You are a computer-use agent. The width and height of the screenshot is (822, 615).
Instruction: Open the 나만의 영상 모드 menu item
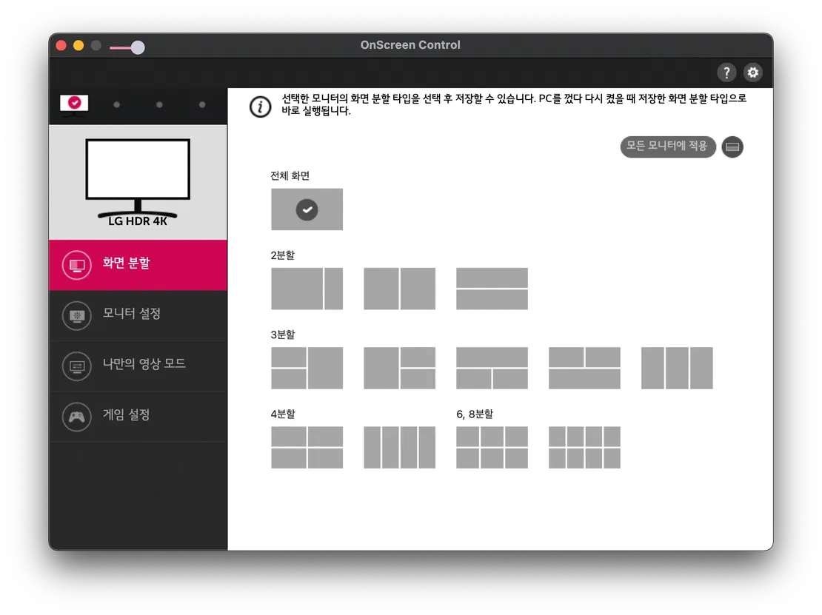[x=138, y=366]
